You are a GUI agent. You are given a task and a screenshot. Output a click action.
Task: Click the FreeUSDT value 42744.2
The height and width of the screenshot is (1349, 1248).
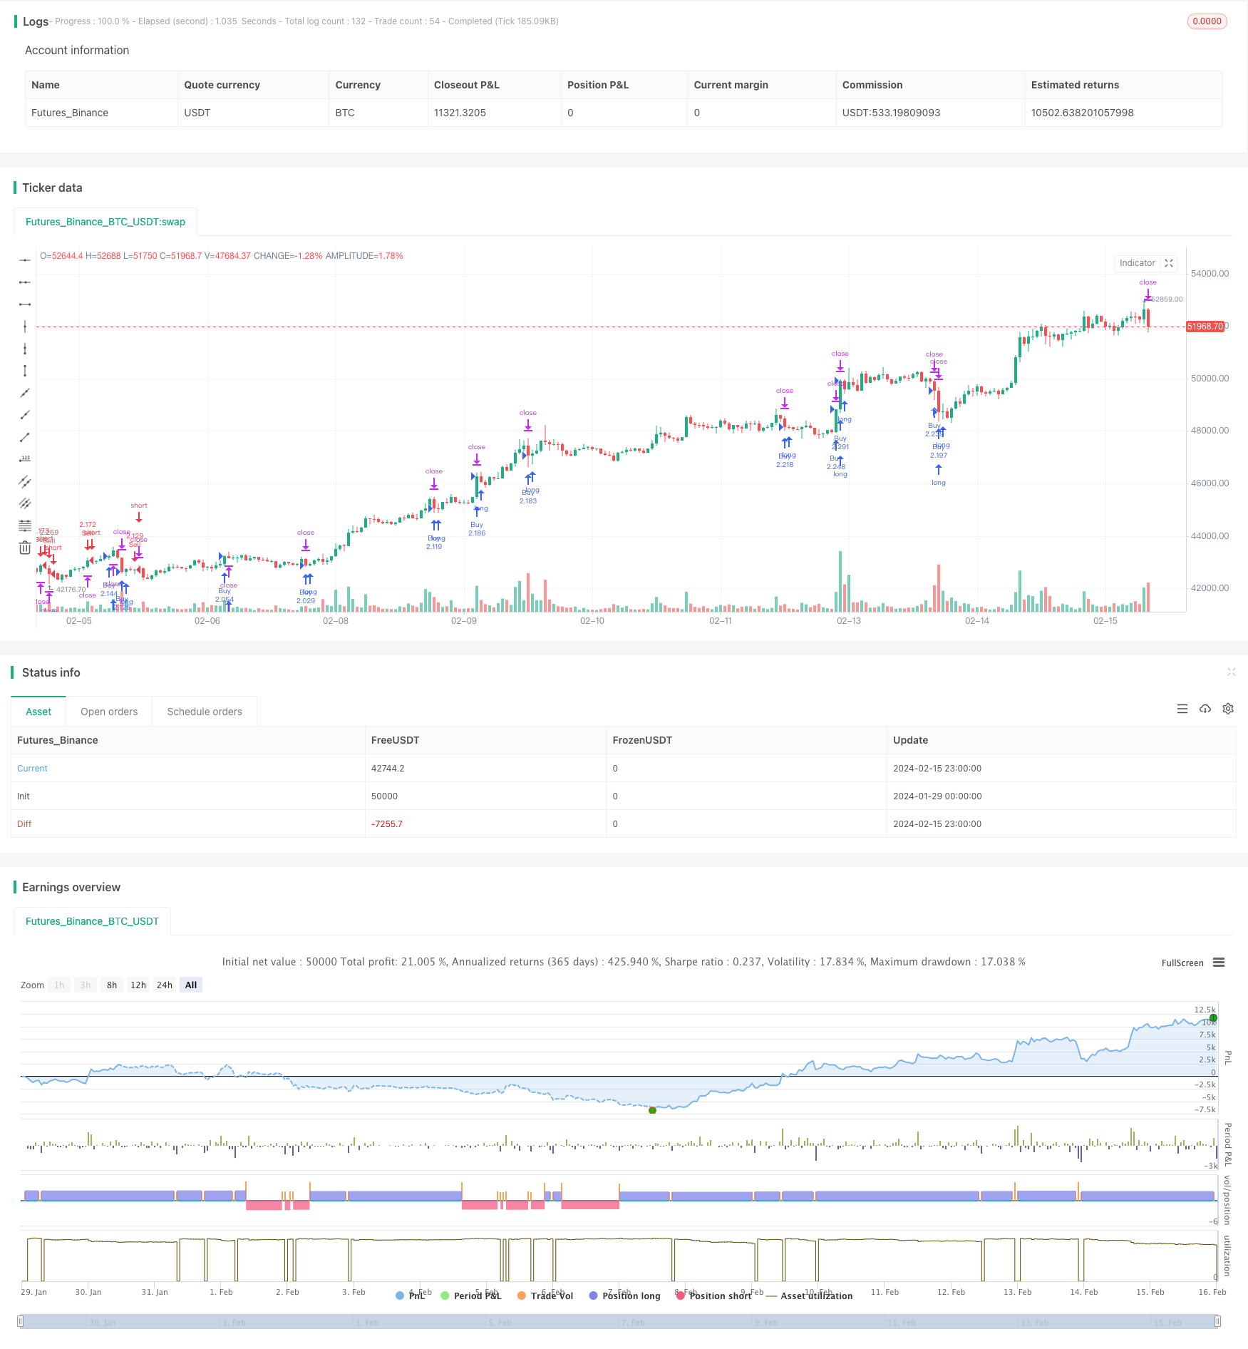tap(388, 768)
